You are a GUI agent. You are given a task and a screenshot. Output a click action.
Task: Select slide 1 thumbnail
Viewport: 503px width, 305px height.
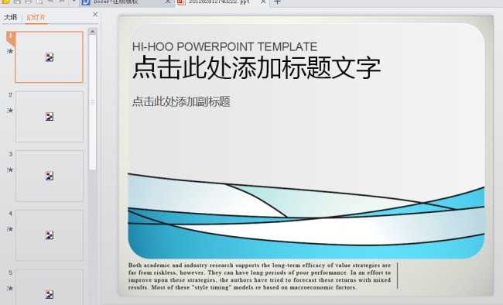(49, 57)
